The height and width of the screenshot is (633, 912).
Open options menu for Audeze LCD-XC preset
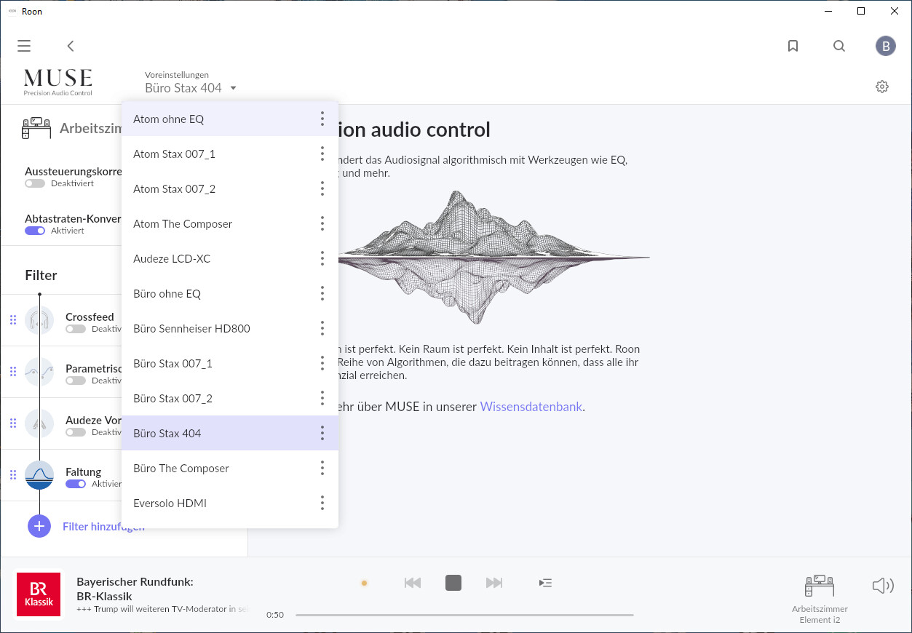(322, 258)
